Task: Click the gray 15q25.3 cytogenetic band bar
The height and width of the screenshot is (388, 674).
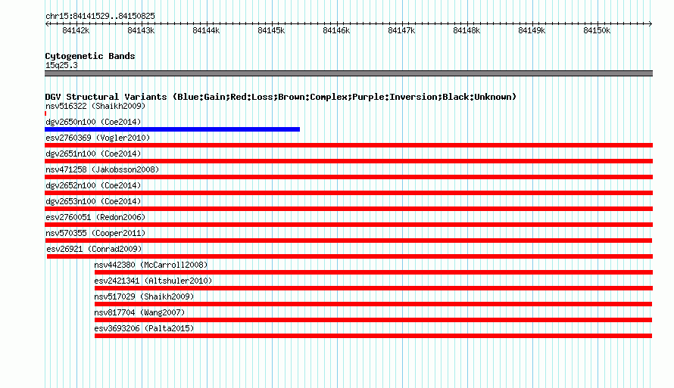Action: [x=348, y=73]
